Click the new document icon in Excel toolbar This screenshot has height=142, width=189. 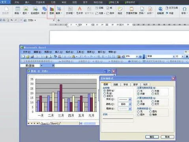tap(23, 56)
